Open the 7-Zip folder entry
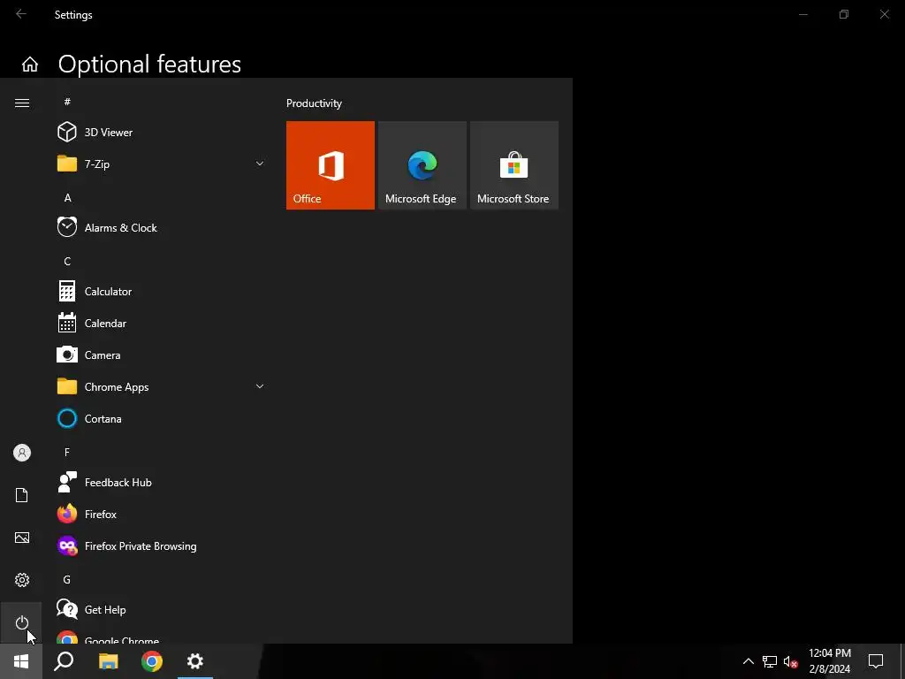 tap(161, 164)
